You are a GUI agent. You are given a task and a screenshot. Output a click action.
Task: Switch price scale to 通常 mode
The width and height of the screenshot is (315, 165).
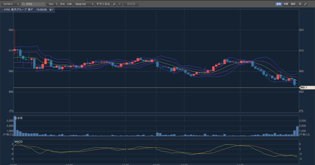[279, 4]
